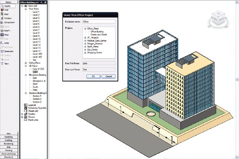Open the Basics design bar tab
Screen dimensions: 239x159
pos(9,2)
